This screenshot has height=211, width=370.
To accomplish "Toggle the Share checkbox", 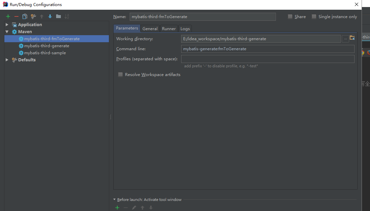I will point(290,16).
